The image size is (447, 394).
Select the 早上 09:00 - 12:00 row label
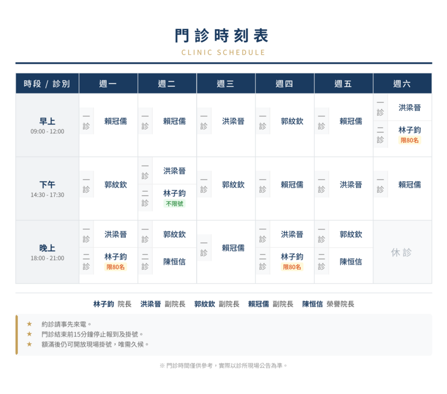tap(47, 125)
